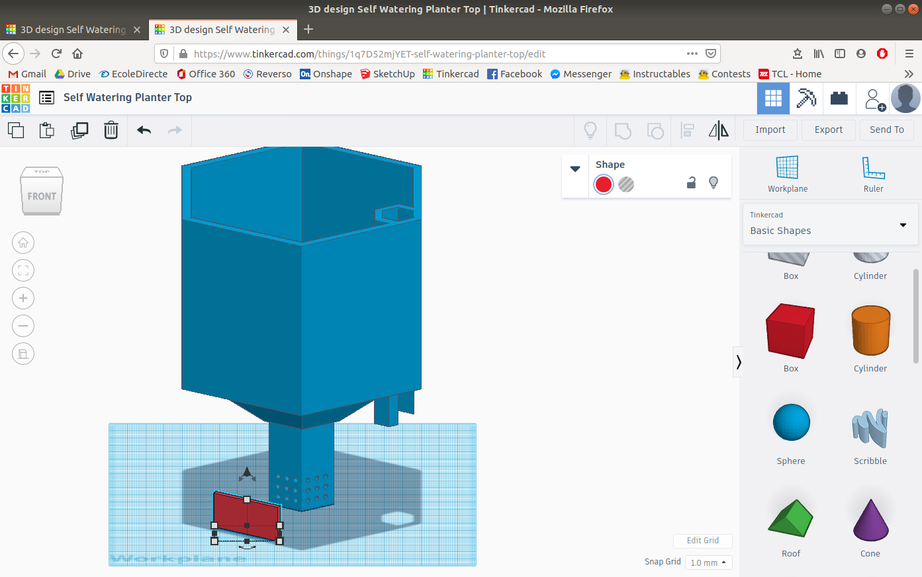Add a Sphere shape
922x577 pixels.
[790, 421]
